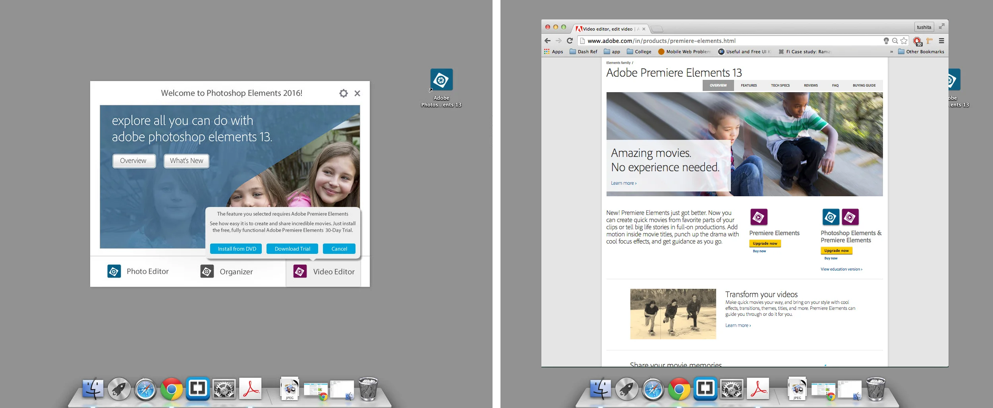Follow the Learn more link under Amazing movies
Image resolution: width=993 pixels, height=408 pixels.
coord(624,183)
